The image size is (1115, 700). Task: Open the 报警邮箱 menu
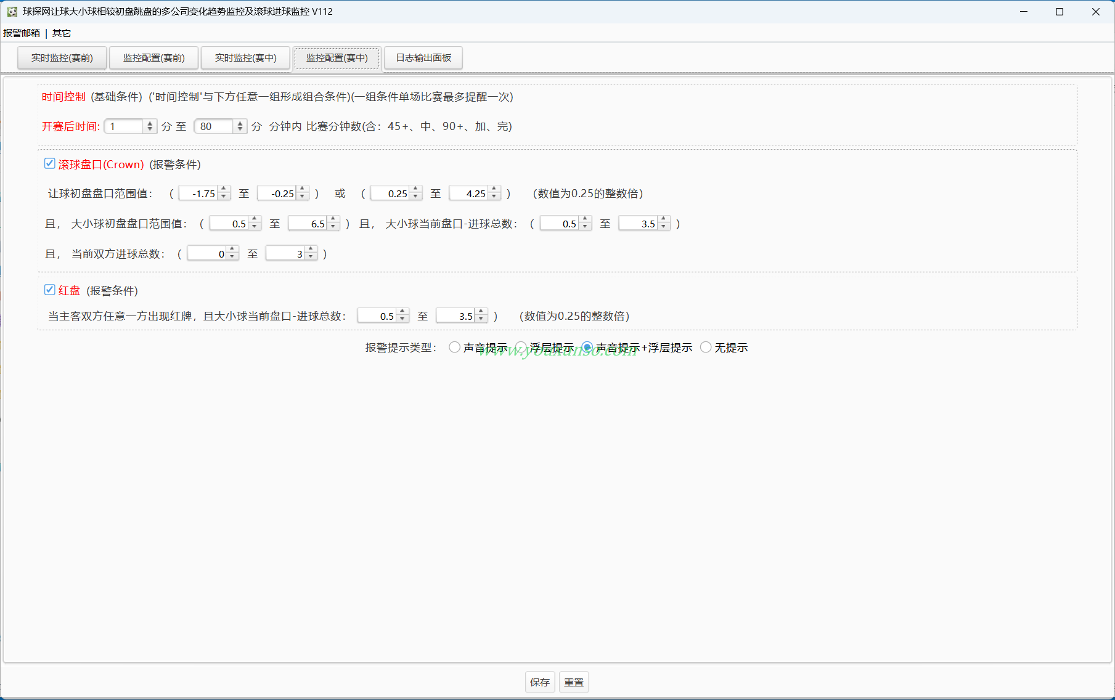pos(22,33)
